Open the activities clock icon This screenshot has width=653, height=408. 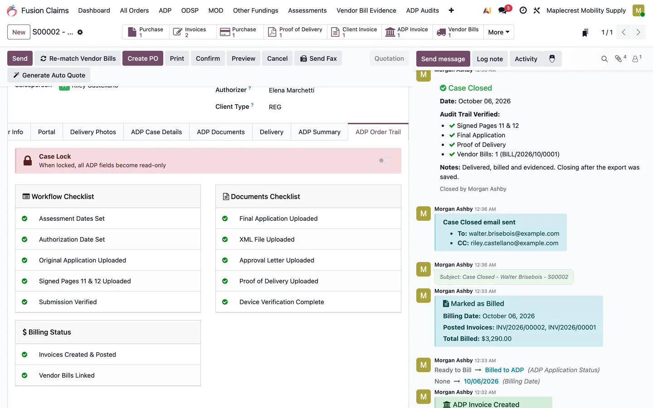point(523,10)
